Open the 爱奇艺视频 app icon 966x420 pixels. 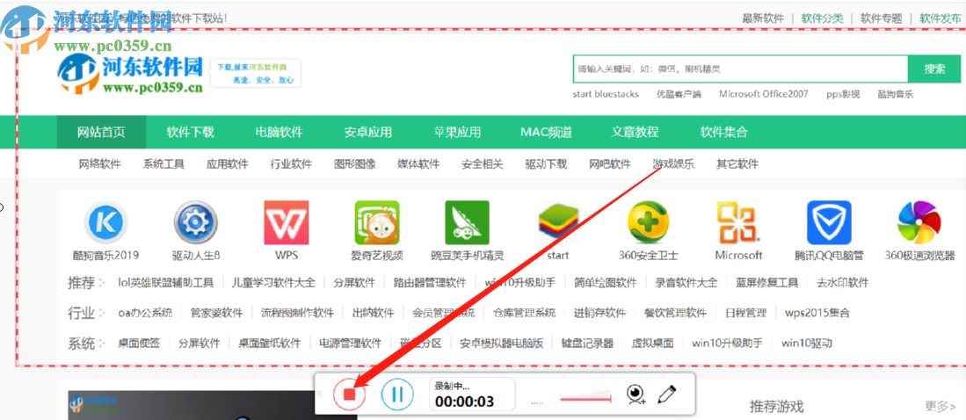pyautogui.click(x=377, y=222)
